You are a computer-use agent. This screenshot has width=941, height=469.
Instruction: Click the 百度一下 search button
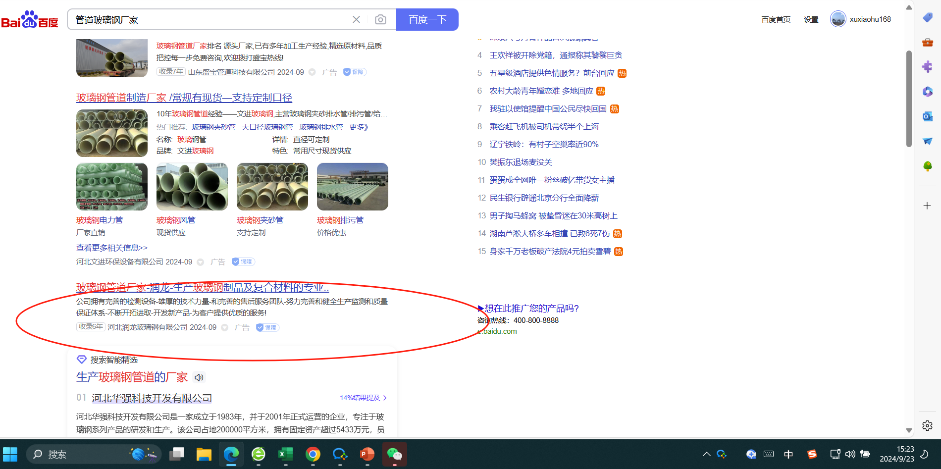point(427,19)
